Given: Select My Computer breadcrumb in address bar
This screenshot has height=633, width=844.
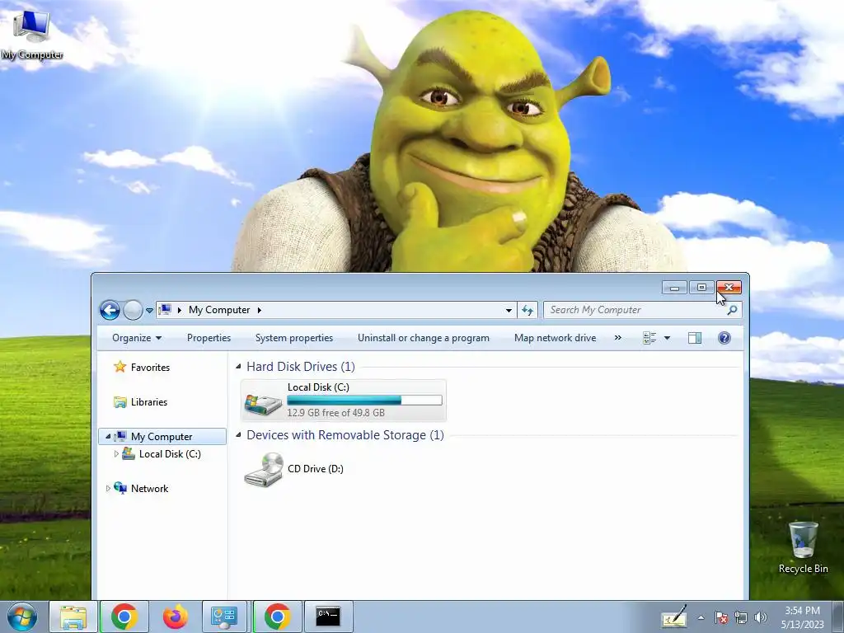Looking at the screenshot, I should [x=219, y=310].
